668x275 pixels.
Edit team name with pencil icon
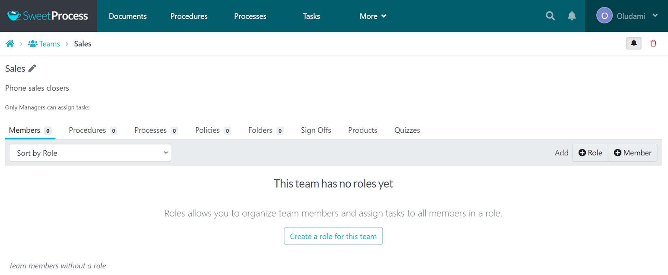32,69
